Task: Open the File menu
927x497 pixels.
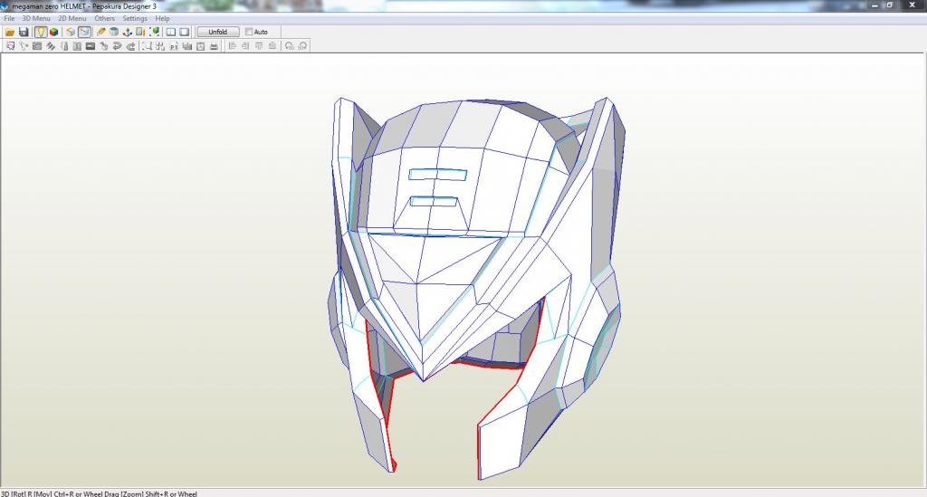Action: [x=9, y=18]
